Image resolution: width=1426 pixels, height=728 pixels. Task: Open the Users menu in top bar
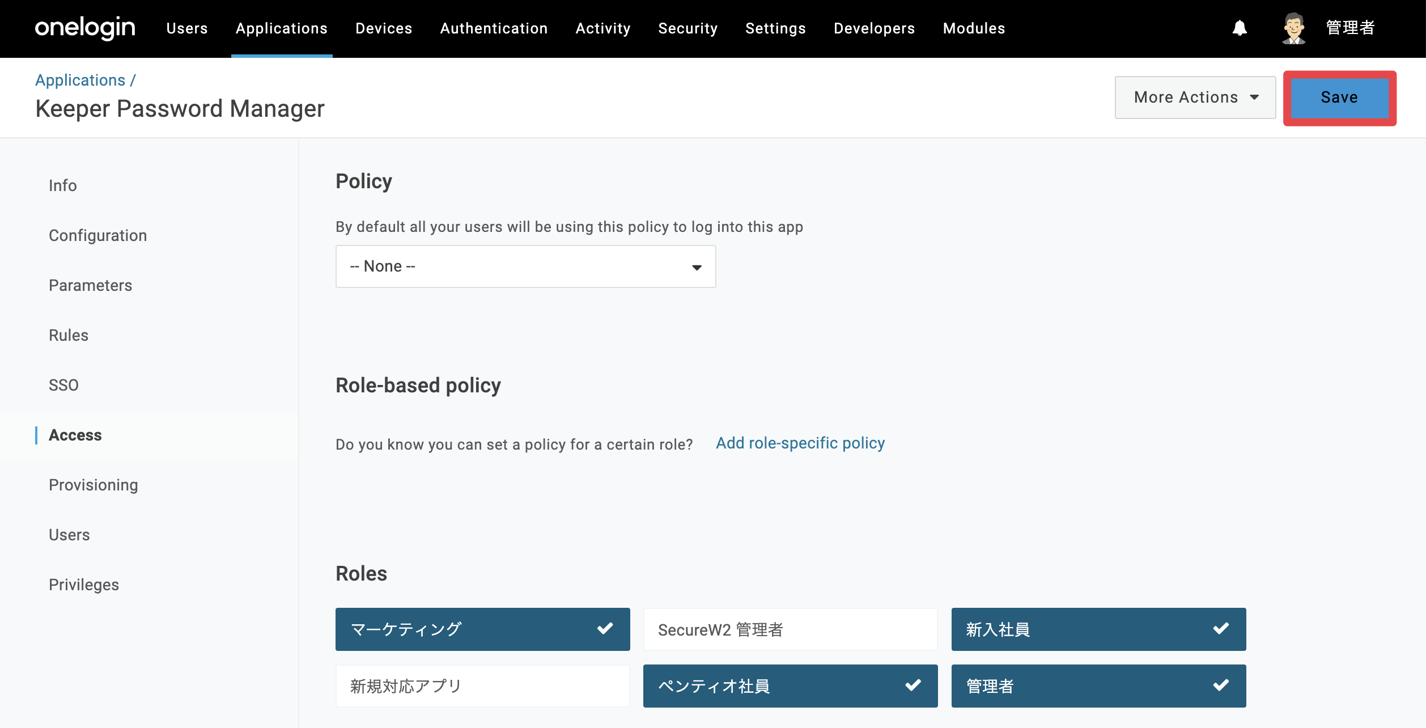pos(187,28)
